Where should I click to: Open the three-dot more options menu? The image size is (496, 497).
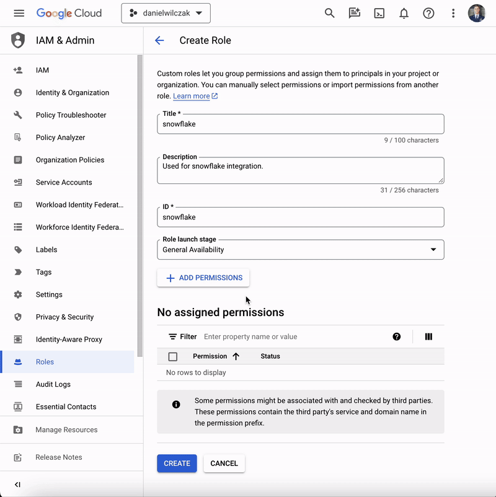coord(453,13)
